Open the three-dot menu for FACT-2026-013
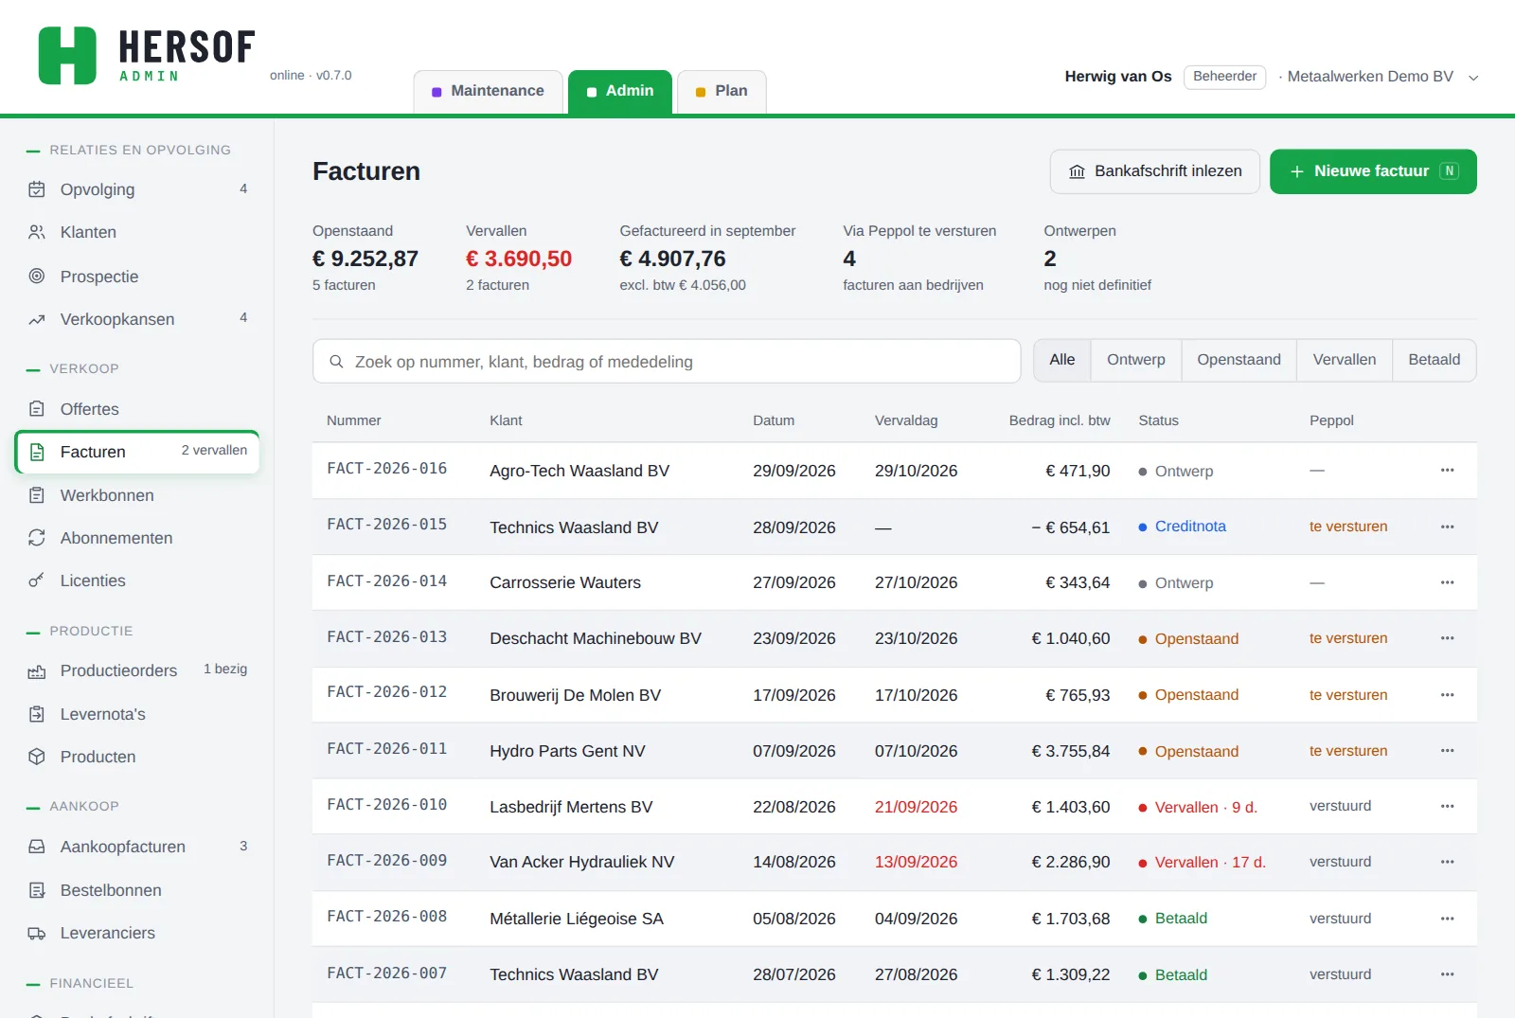This screenshot has height=1018, width=1515. [1447, 638]
